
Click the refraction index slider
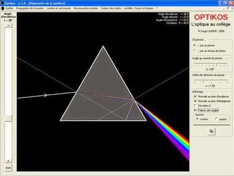tap(211, 81)
